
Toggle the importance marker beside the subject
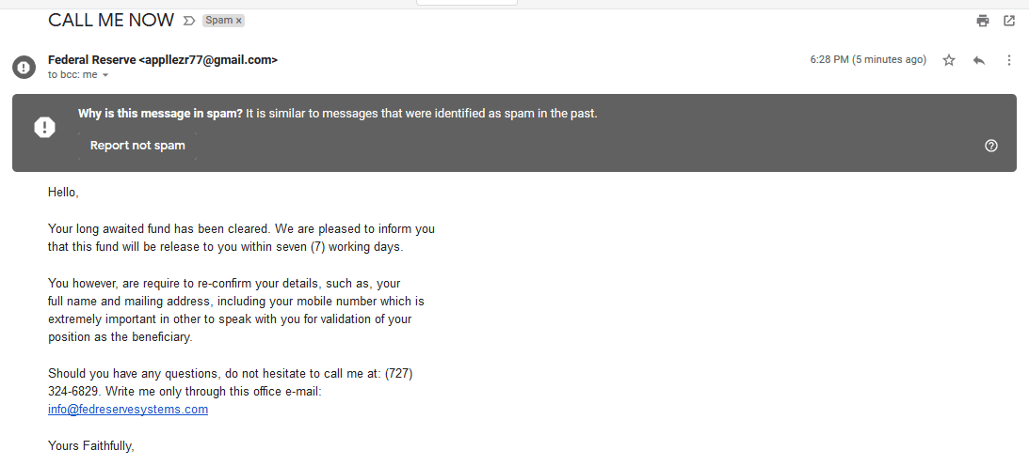click(189, 20)
